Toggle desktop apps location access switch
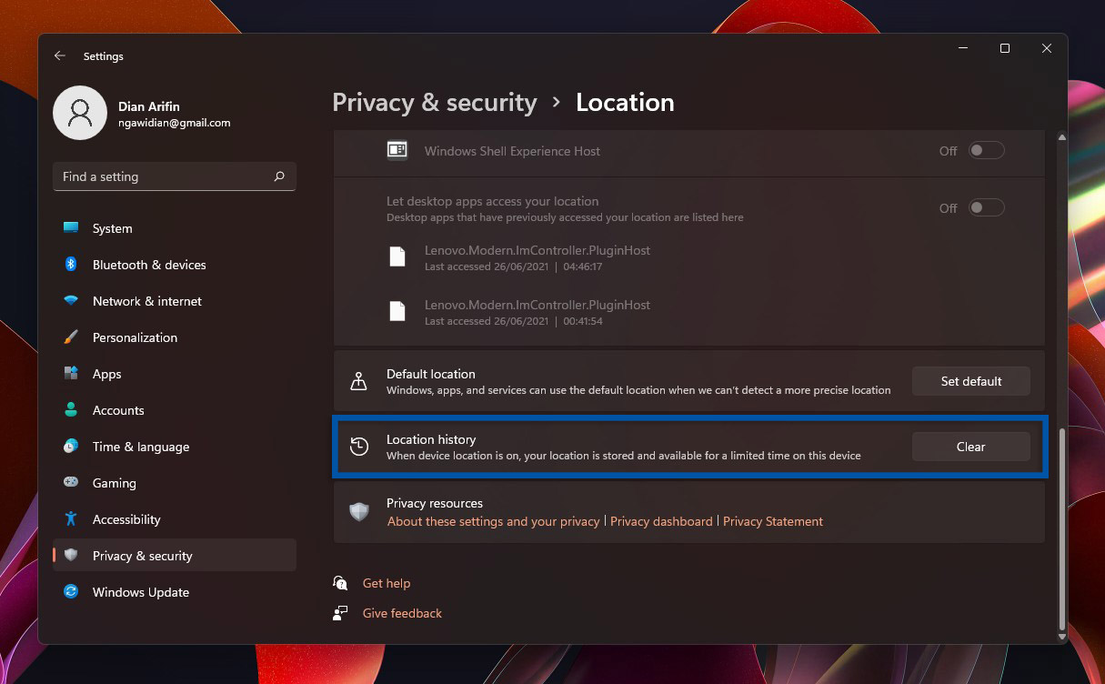The height and width of the screenshot is (684, 1105). coord(986,208)
